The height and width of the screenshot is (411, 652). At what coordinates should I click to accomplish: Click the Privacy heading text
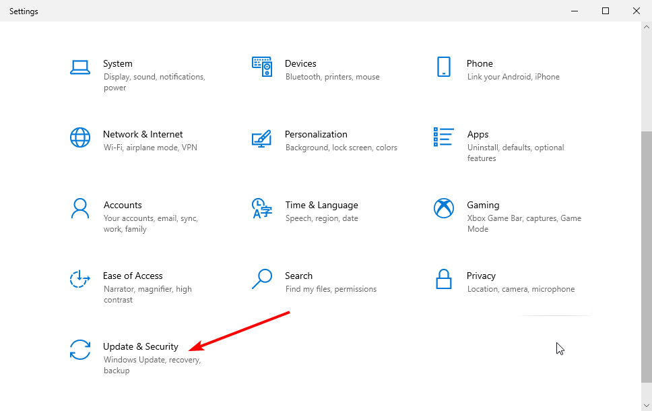[481, 276]
